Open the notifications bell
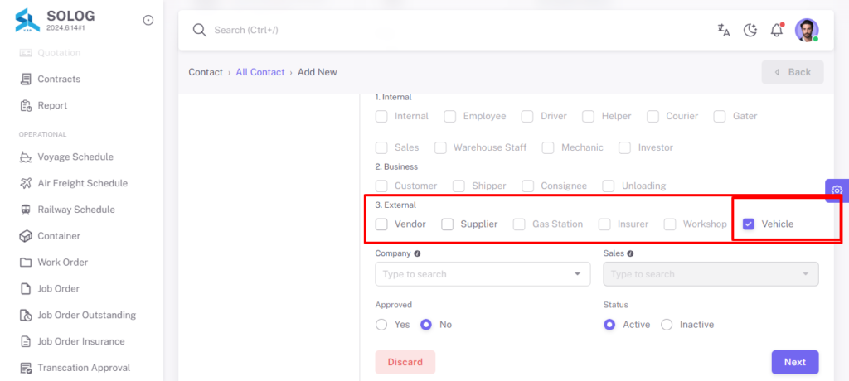Image resolution: width=849 pixels, height=381 pixels. click(777, 30)
